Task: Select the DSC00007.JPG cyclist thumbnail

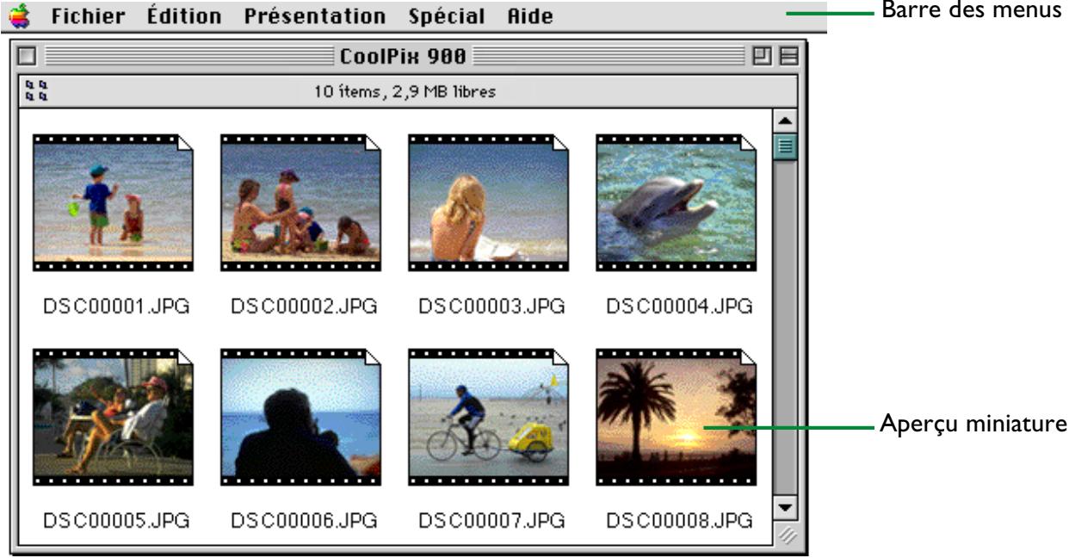Action: (x=488, y=418)
